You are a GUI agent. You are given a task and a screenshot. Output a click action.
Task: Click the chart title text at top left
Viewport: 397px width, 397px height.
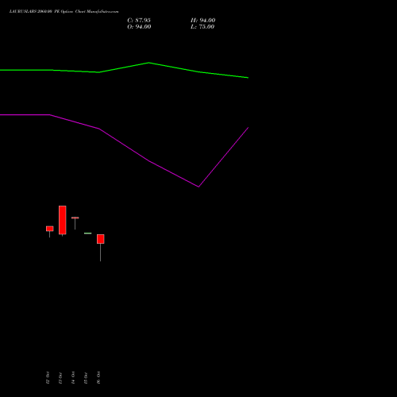click(x=64, y=12)
